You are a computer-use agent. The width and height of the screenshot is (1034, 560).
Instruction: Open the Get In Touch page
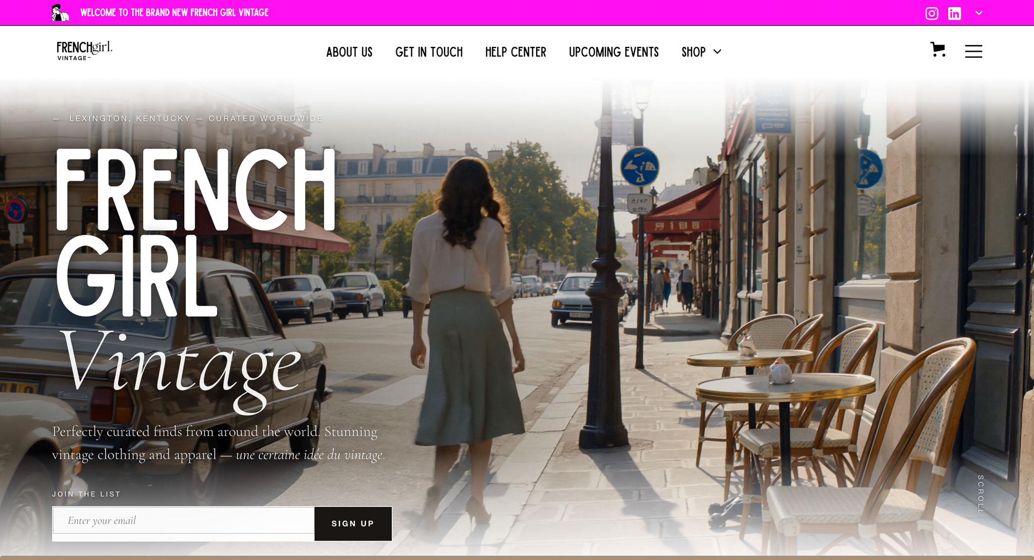pyautogui.click(x=429, y=52)
